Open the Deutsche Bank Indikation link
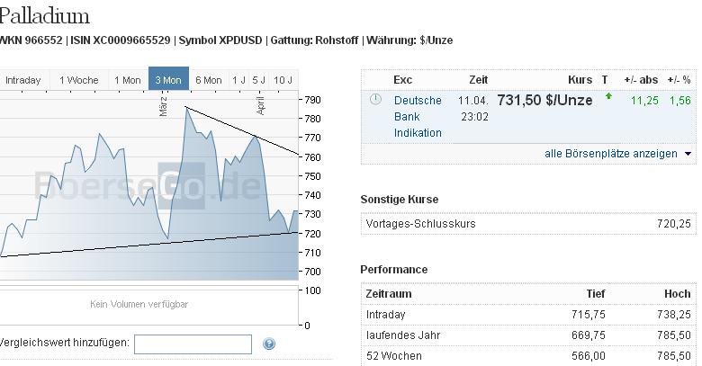 pyautogui.click(x=418, y=116)
